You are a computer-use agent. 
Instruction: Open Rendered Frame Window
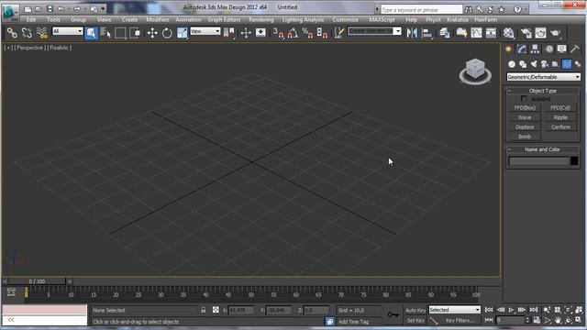pyautogui.click(x=540, y=33)
